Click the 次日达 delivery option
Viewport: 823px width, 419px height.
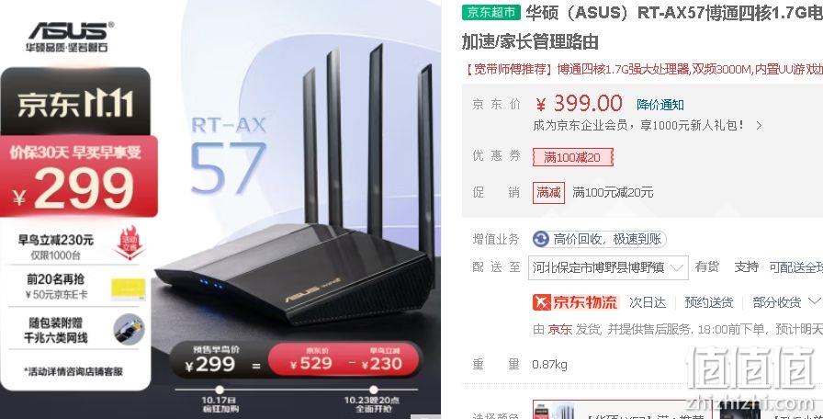(648, 302)
